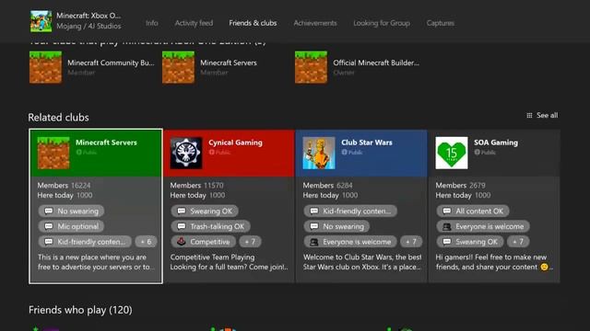590x331 pixels.
Task: Click the Public globe icon on SOA Gaming
Action: pyautogui.click(x=478, y=152)
